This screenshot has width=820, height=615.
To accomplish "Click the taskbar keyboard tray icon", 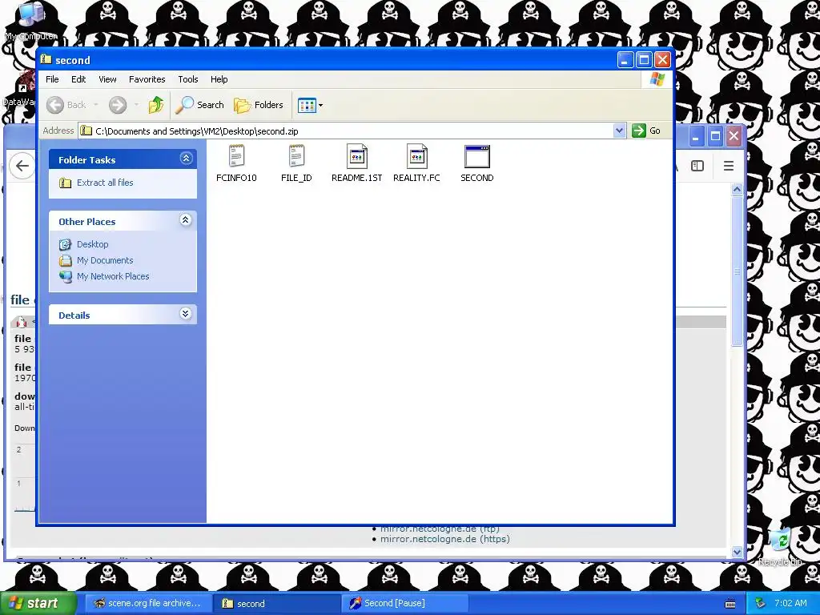I will coord(730,604).
